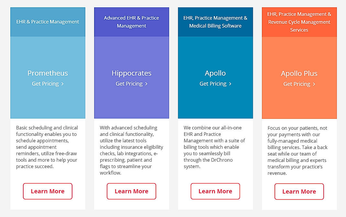
Task: Click the chevron arrow beside Apollo Plus Get Pricing
Action: coord(314,84)
